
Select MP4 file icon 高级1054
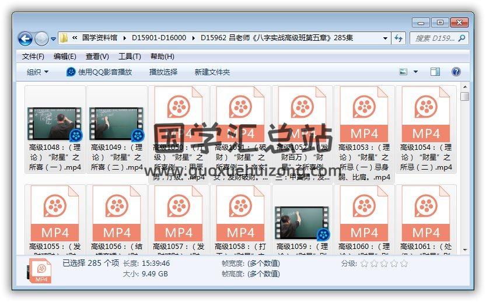pos(426,114)
